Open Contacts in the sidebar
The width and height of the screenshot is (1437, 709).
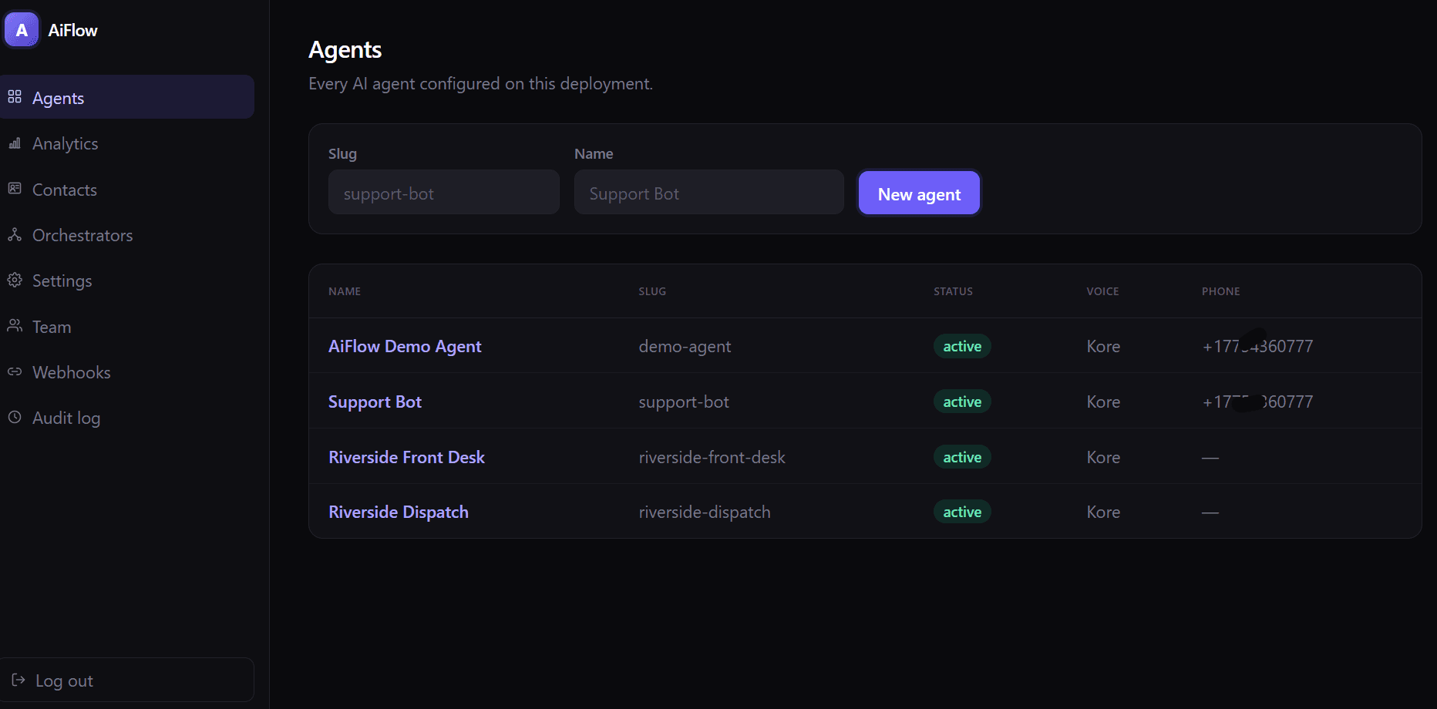pos(127,190)
